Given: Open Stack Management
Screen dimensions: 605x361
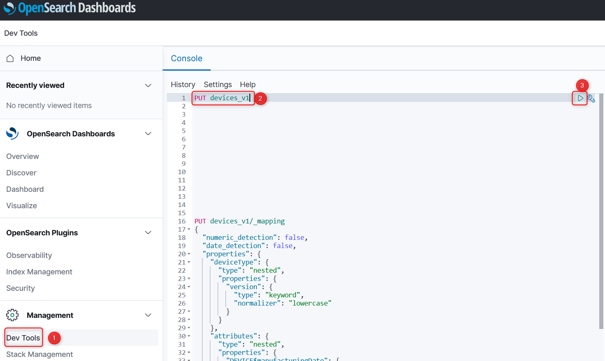Looking at the screenshot, I should (40, 354).
